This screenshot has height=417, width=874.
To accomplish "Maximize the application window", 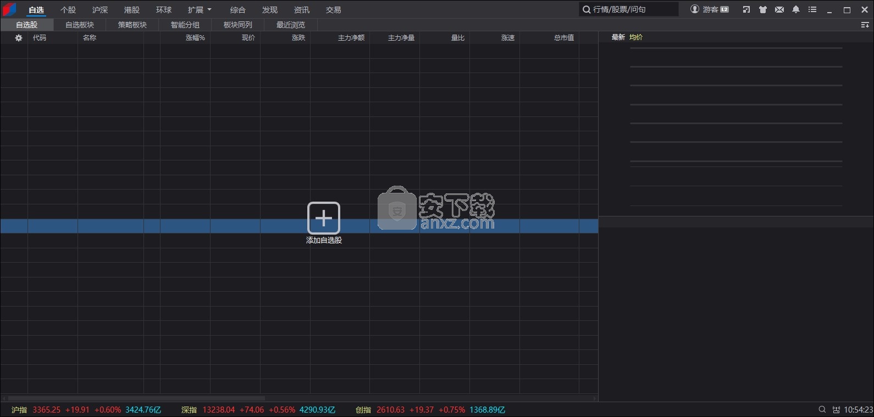I will 847,10.
